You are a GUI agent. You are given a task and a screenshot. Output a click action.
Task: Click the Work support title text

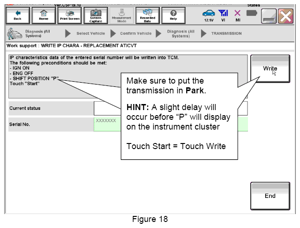tap(72, 46)
